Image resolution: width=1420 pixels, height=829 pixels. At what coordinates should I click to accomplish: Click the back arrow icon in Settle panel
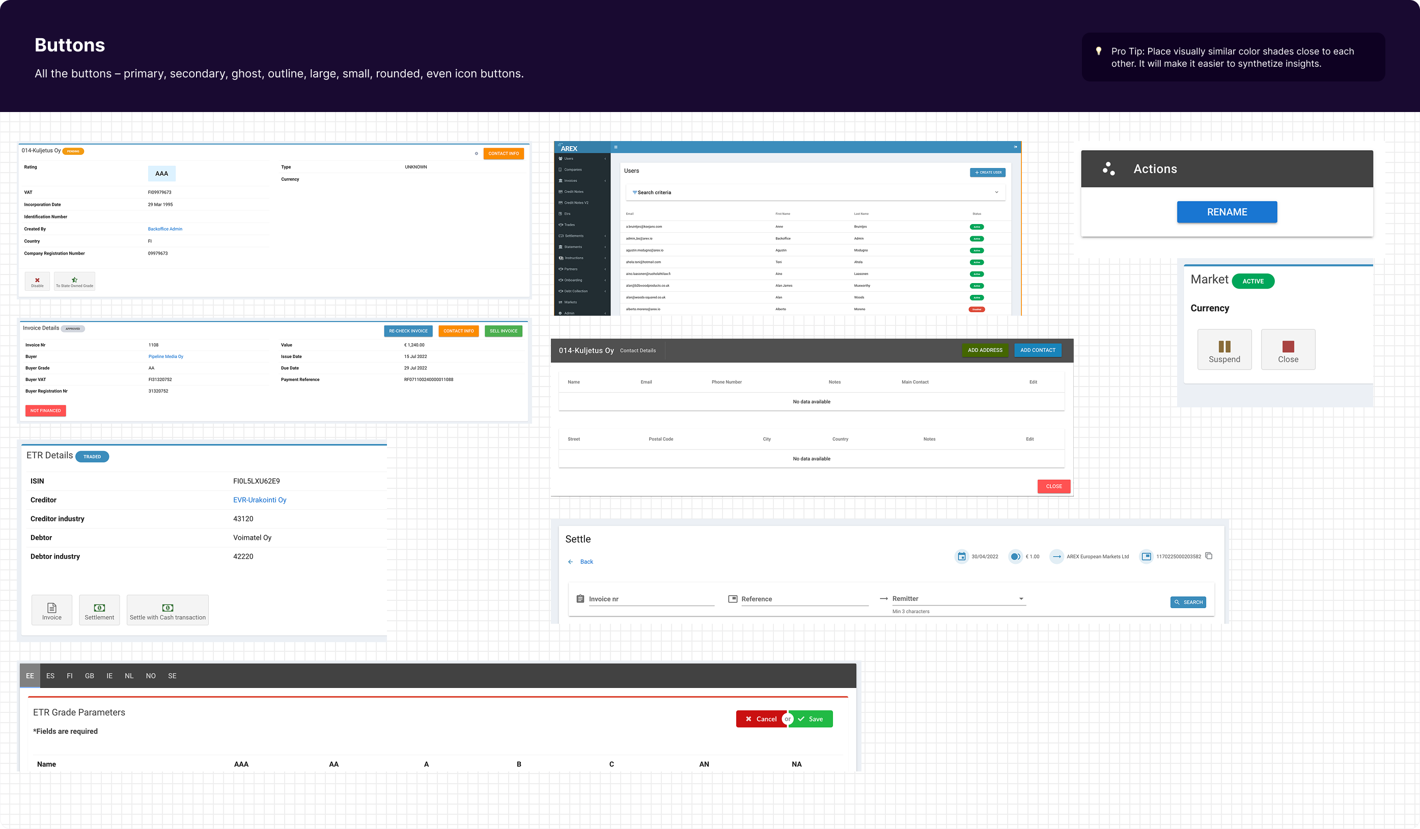[x=570, y=562]
